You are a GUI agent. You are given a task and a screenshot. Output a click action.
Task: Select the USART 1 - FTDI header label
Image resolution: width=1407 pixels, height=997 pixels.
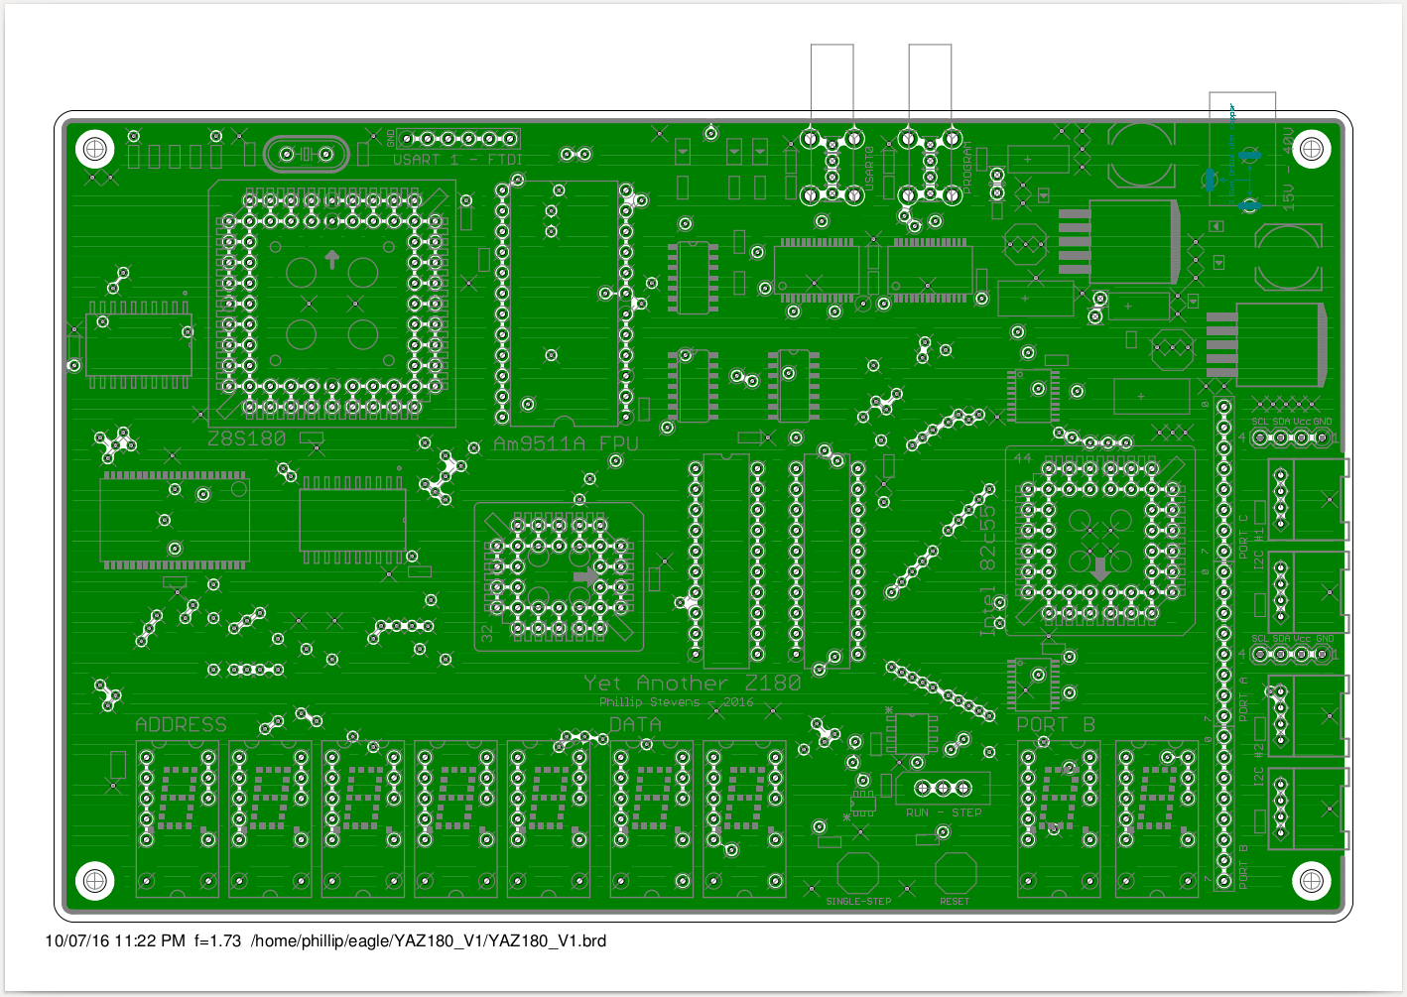click(457, 160)
